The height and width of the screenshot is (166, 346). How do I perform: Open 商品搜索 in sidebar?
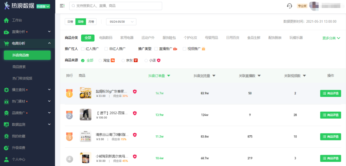19,67
